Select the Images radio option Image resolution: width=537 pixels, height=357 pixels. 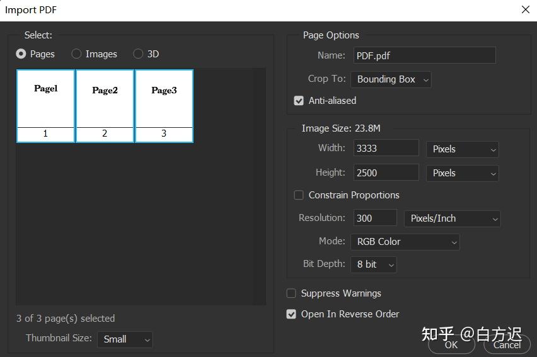click(76, 54)
